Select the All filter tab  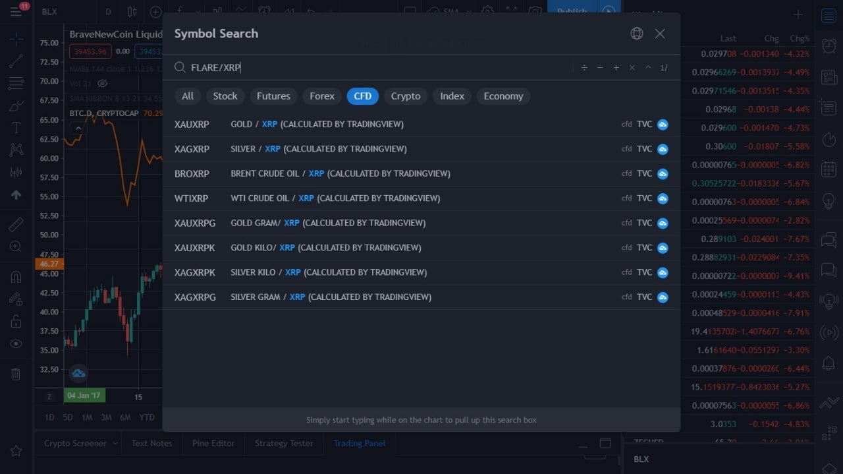click(x=188, y=96)
